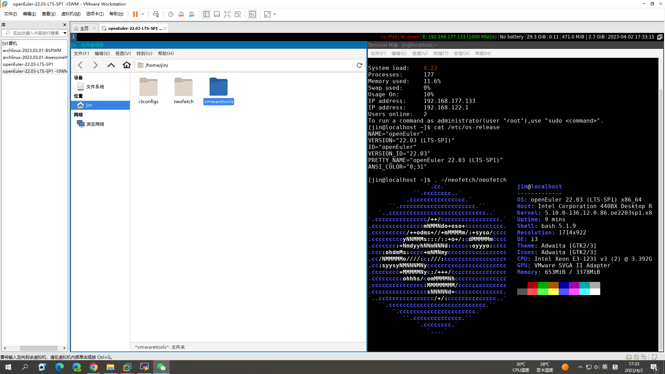Viewport: 665px width, 374px height.
Task: Toggle the library sidebar panel
Action: [206, 14]
